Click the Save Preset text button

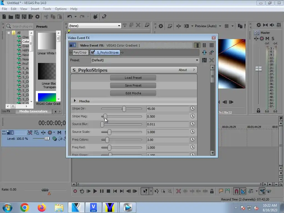[x=133, y=85]
